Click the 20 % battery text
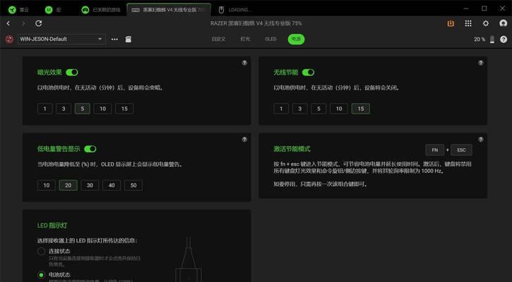This screenshot has width=512, height=282. click(x=480, y=39)
